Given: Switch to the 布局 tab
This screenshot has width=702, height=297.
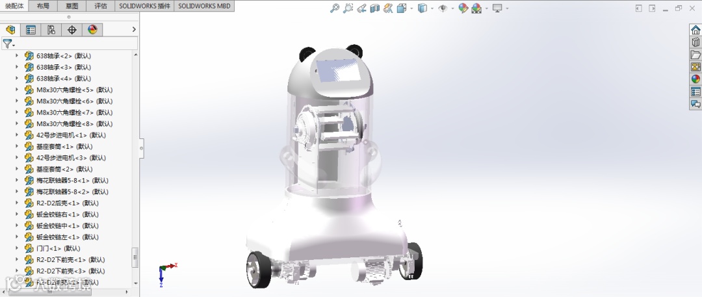Looking at the screenshot, I should coord(43,6).
